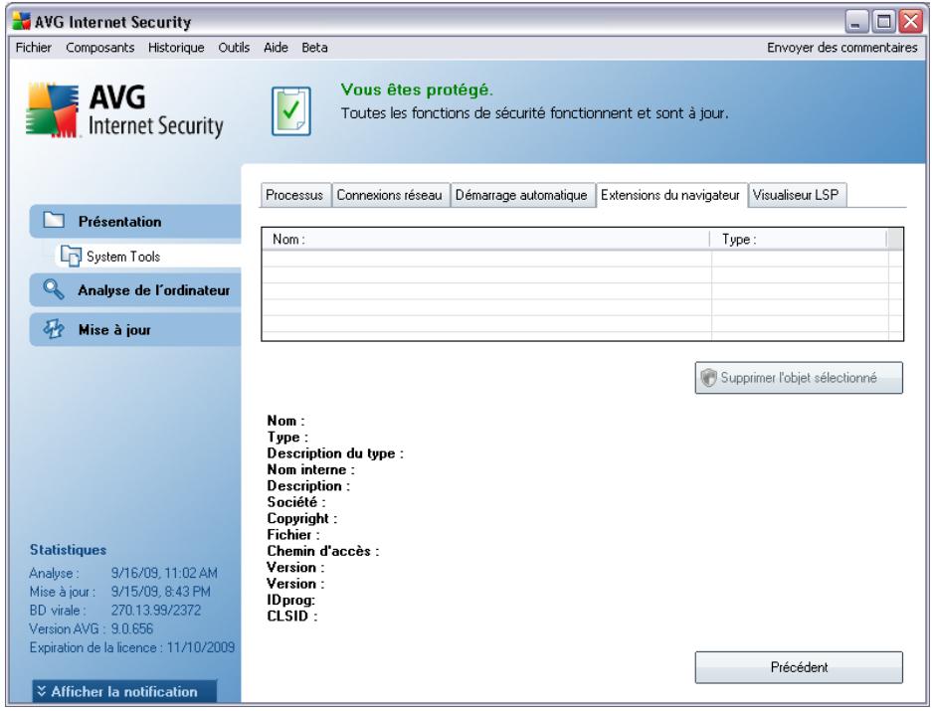Click the 'Nom interne :' label
Screen dimensions: 932x711
[311, 469]
